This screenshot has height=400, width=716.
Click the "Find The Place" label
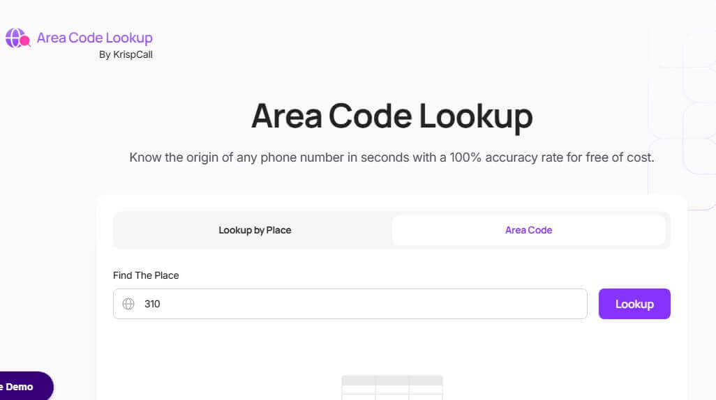[x=146, y=275]
